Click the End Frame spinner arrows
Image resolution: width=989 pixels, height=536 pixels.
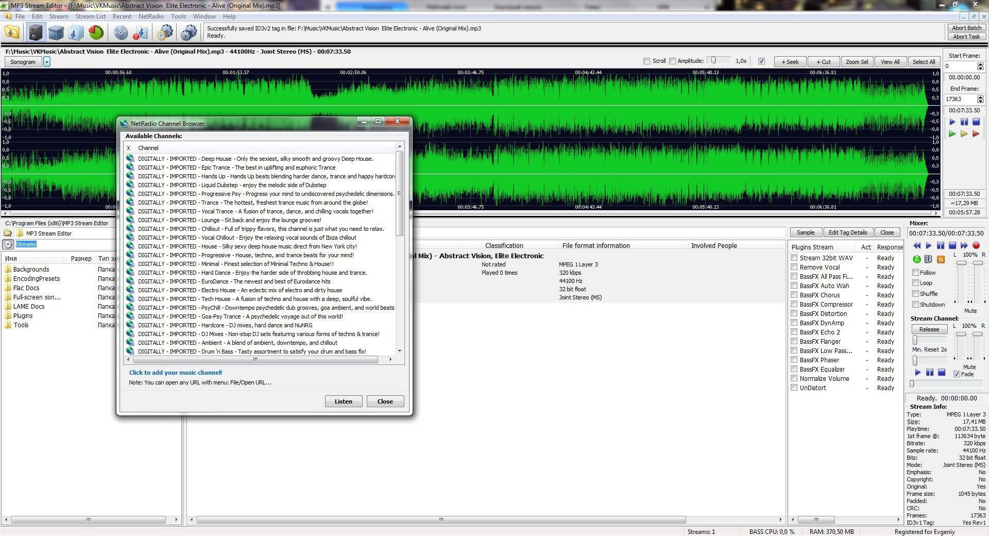(980, 99)
